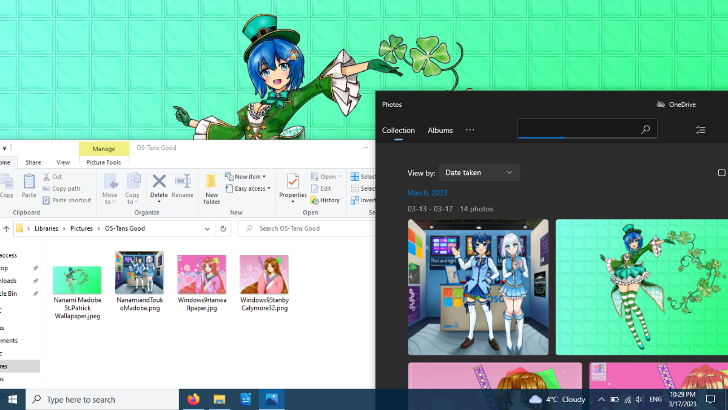Open Firefox from the taskbar
728x410 pixels.
point(194,400)
